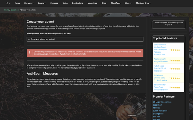
Task: Expand the More dropdown menu
Action: pyautogui.click(x=128, y=3)
